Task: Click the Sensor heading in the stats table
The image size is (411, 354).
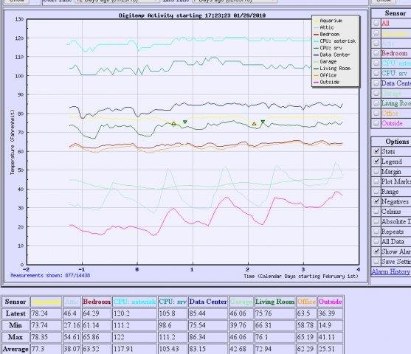Action: (x=15, y=302)
